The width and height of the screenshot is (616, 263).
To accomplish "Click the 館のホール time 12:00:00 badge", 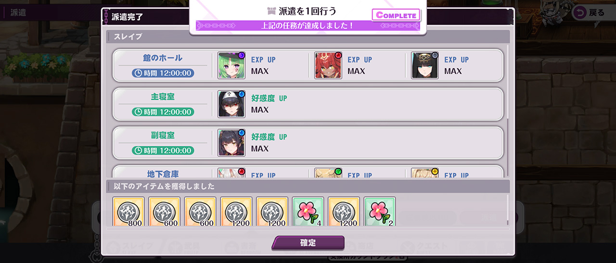I will coord(163,73).
